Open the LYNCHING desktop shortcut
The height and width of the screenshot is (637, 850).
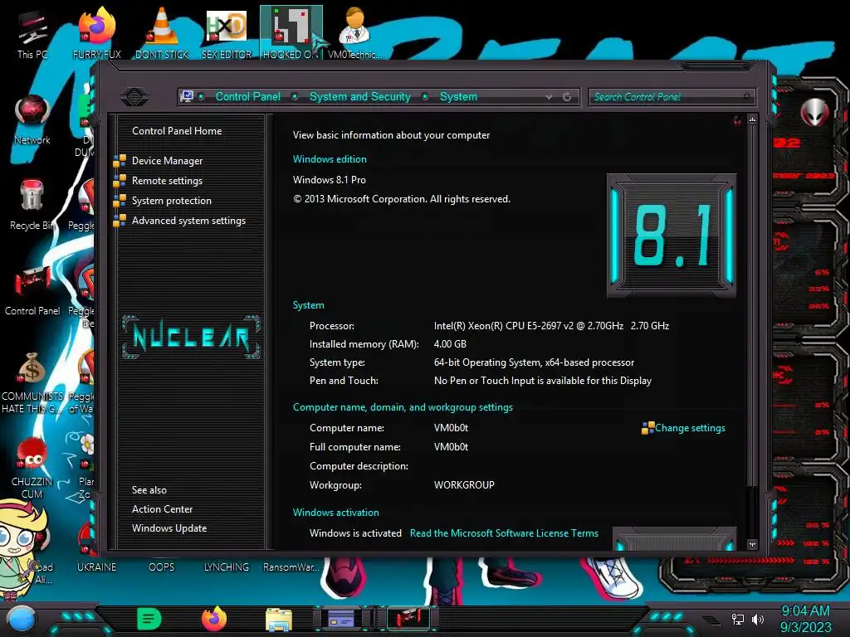pos(226,567)
